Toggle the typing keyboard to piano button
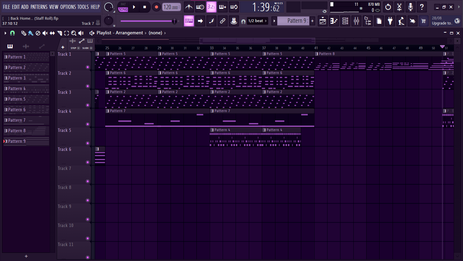The image size is (463, 261). tap(189, 21)
